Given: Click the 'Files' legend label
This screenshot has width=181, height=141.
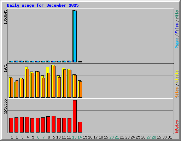Looking at the screenshot, I should tap(177, 28).
